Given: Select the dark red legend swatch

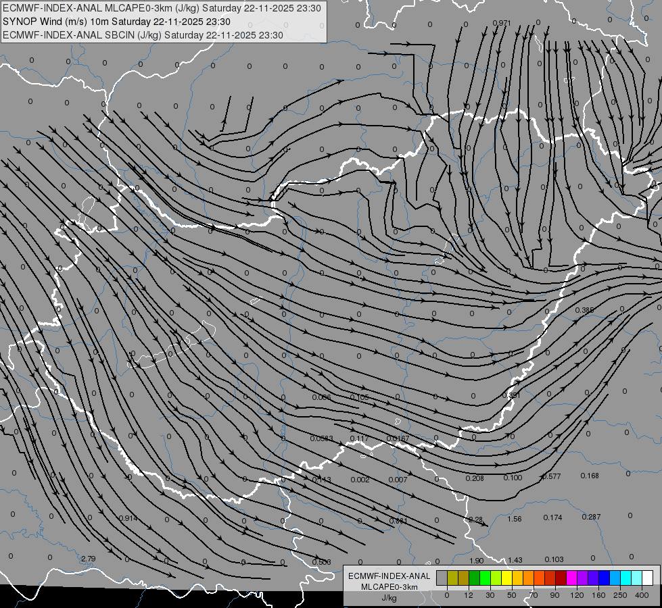Looking at the screenshot, I should tap(561, 578).
